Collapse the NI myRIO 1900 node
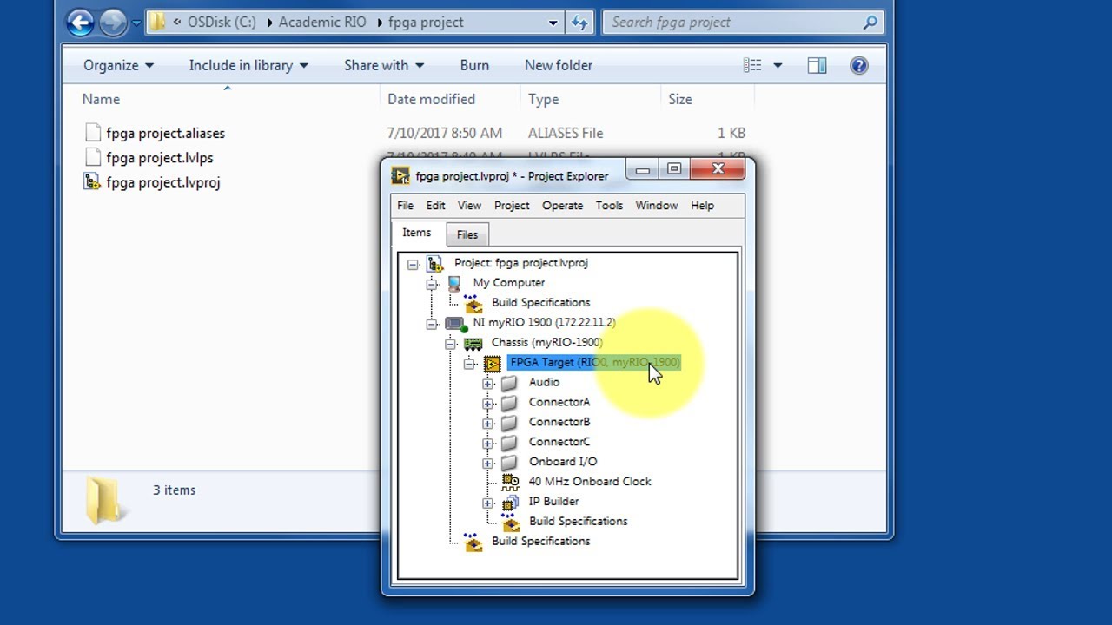The width and height of the screenshot is (1112, 625). 433,324
